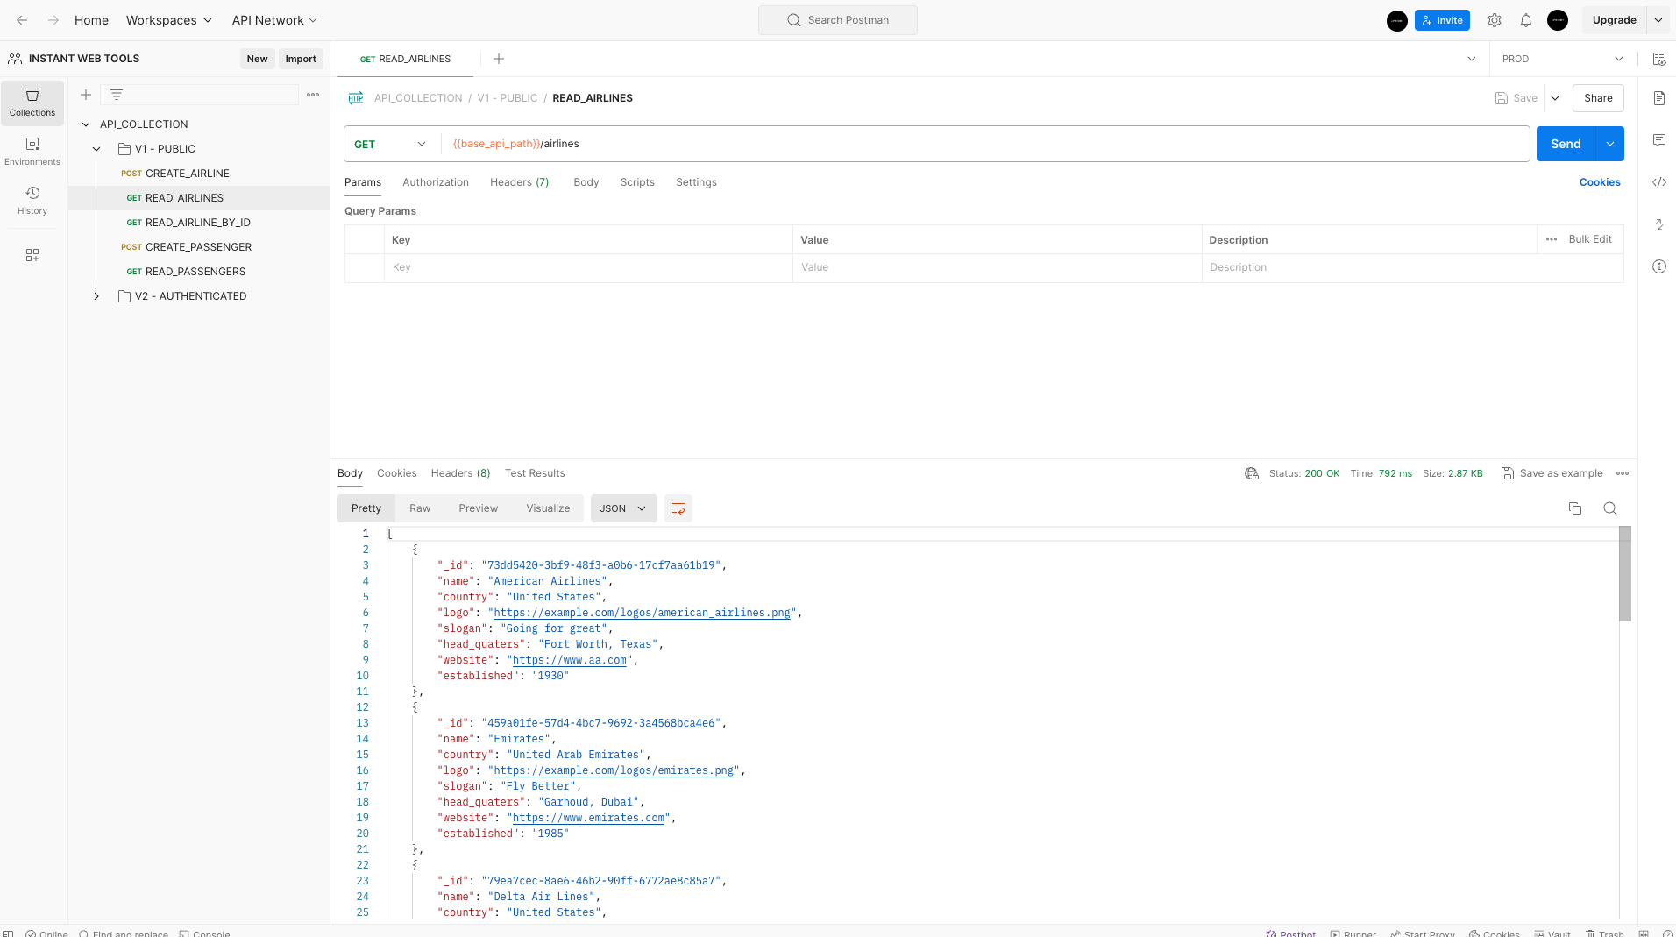The width and height of the screenshot is (1676, 937).
Task: Open the Save options dropdown arrow
Action: click(1555, 98)
